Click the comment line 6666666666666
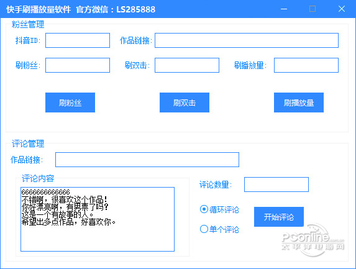This screenshot has height=269, width=356. pyautogui.click(x=45, y=192)
